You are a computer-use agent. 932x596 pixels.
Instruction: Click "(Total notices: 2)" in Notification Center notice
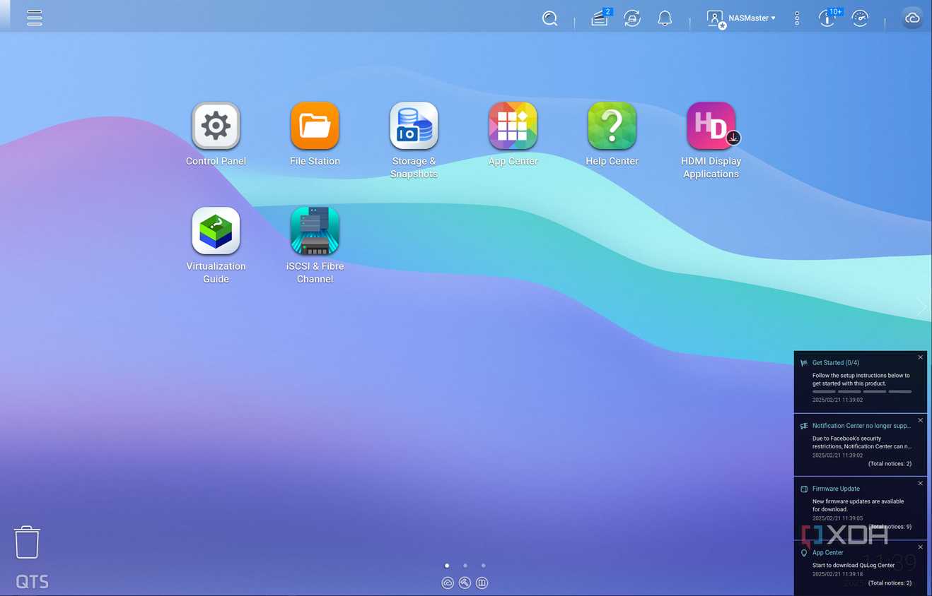coord(890,464)
